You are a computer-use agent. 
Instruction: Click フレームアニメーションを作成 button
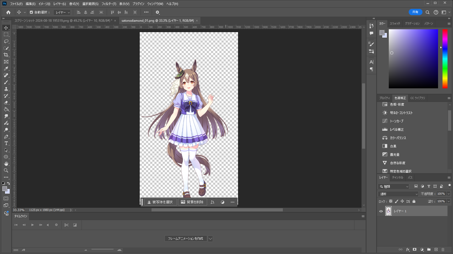coord(186,239)
